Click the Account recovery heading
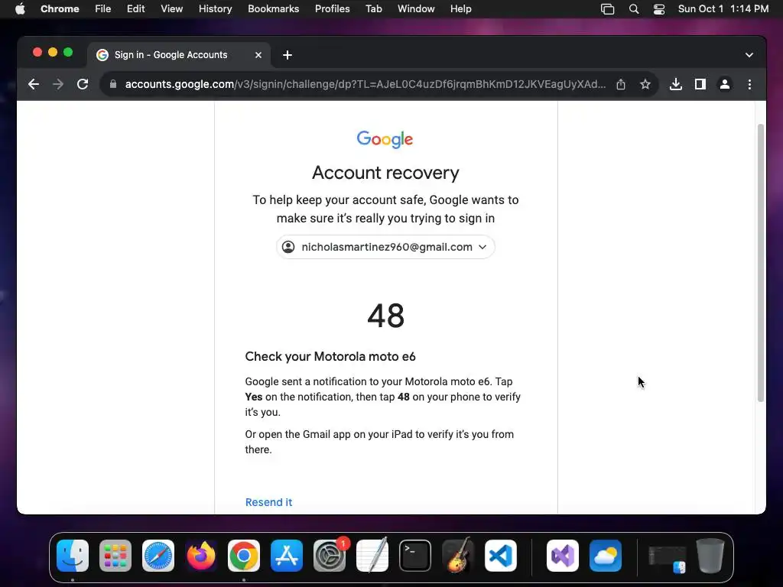 pos(385,173)
